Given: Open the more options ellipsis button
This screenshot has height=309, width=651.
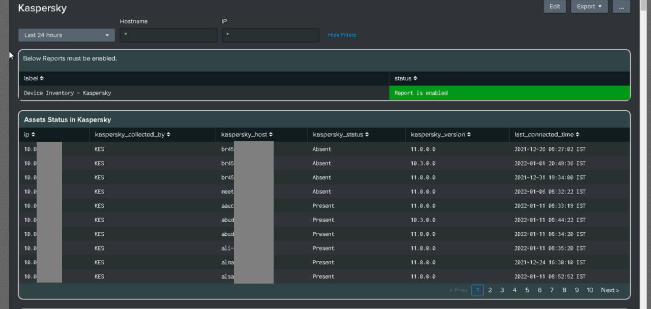Looking at the screenshot, I should point(622,7).
